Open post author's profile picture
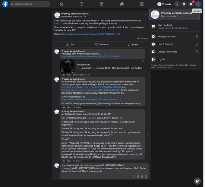Screen dimensions: 205x187 click(57, 15)
